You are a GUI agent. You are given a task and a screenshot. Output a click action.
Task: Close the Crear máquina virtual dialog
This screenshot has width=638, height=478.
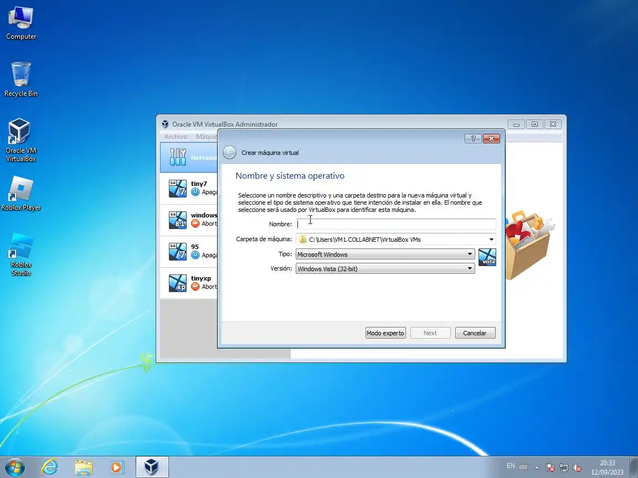click(x=491, y=139)
